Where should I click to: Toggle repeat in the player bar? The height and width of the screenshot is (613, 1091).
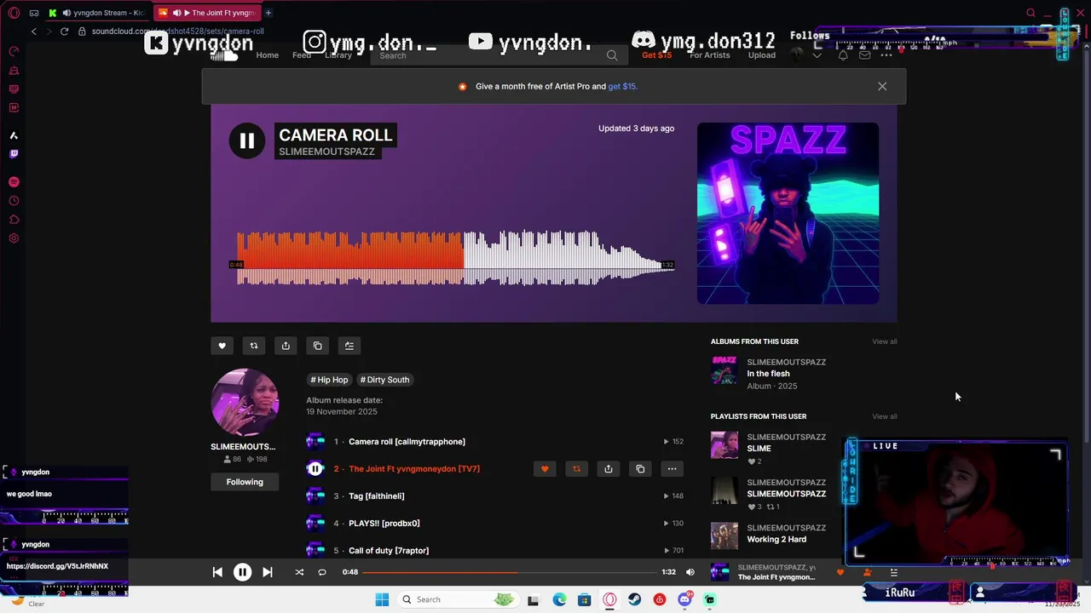coord(322,572)
